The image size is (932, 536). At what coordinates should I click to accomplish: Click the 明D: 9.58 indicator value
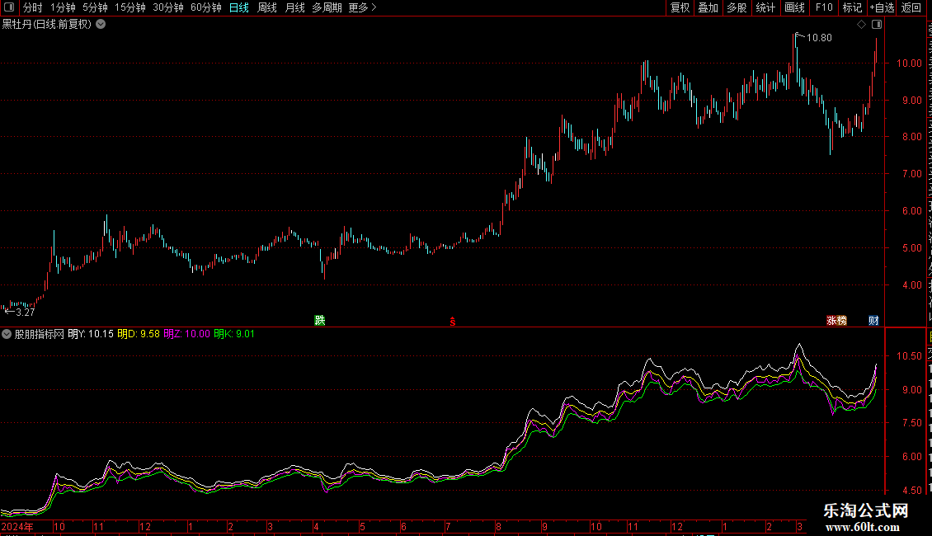click(139, 334)
